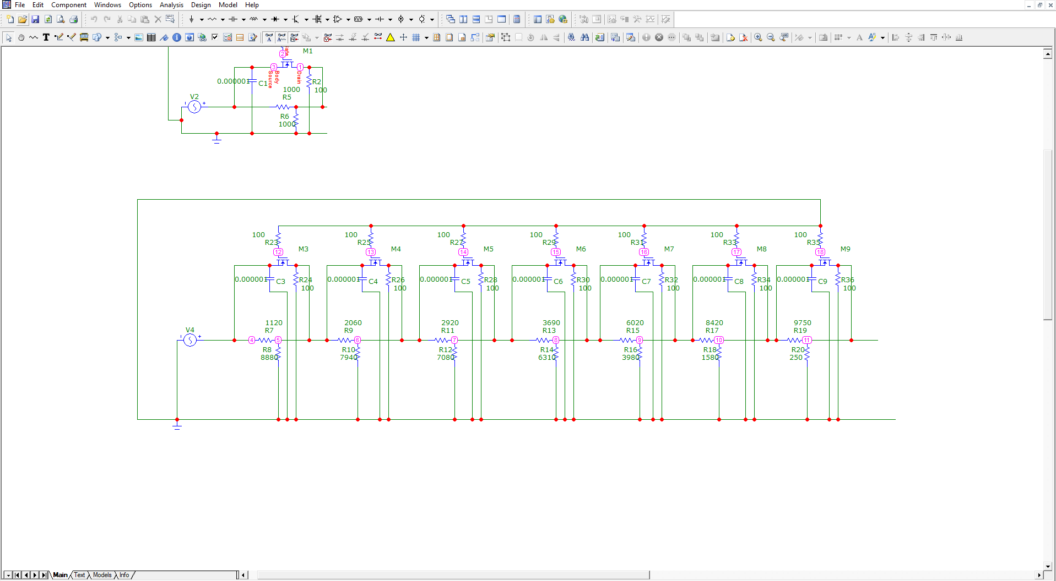
Task: Click the blue Info mode icon
Action: point(177,37)
